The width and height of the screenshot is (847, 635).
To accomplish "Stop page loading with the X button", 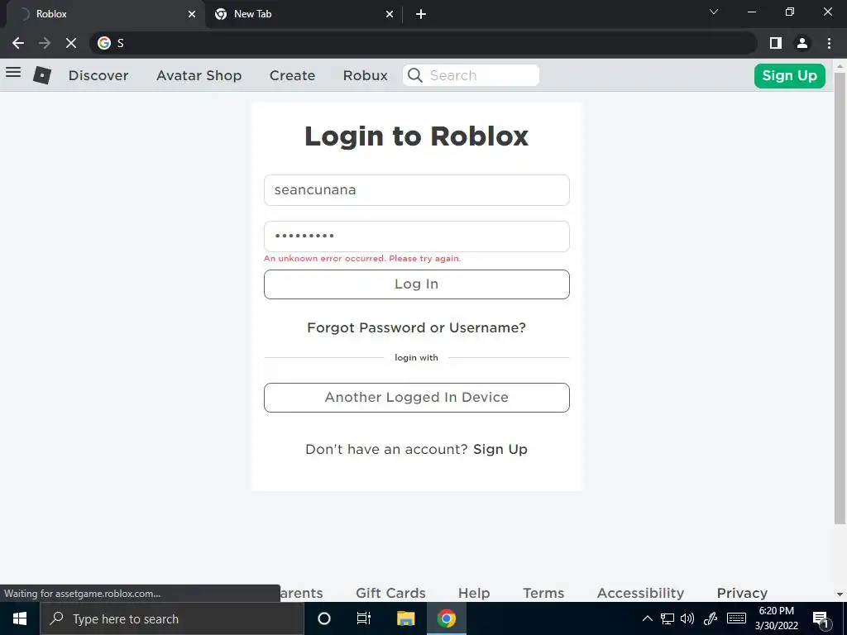I will (71, 43).
